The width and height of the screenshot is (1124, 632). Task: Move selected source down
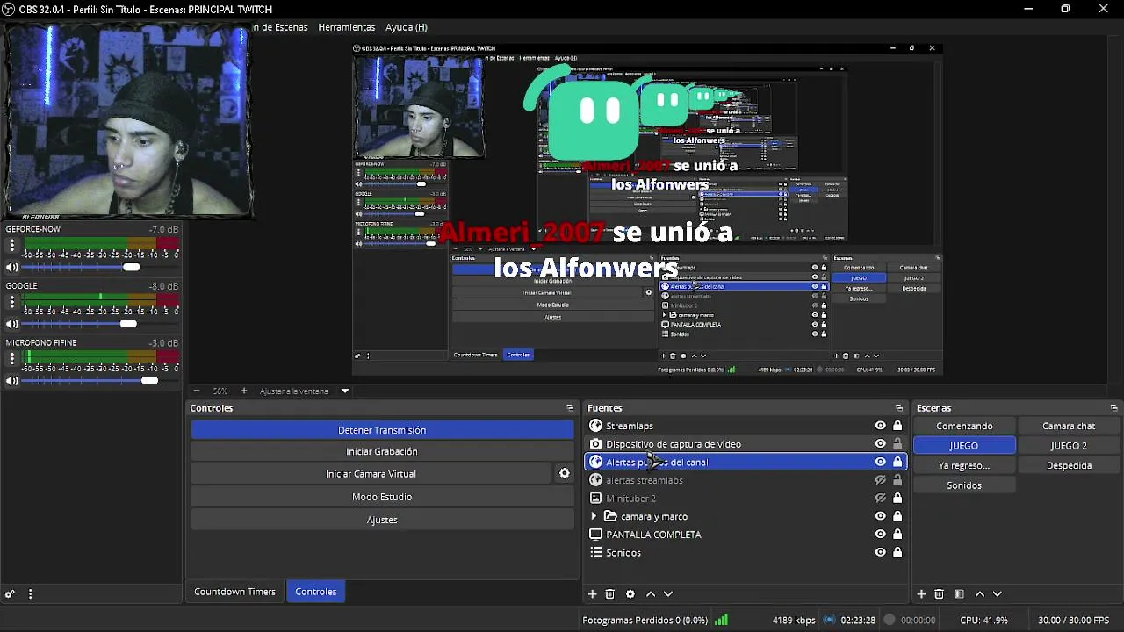click(668, 594)
